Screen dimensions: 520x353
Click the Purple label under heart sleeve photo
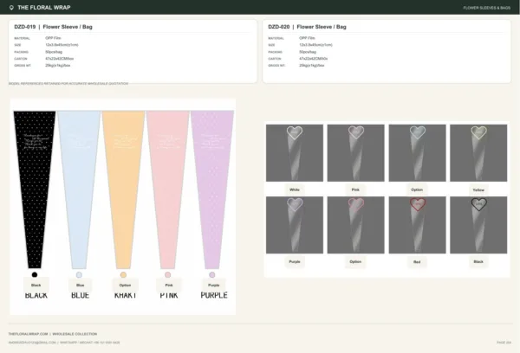tap(295, 261)
